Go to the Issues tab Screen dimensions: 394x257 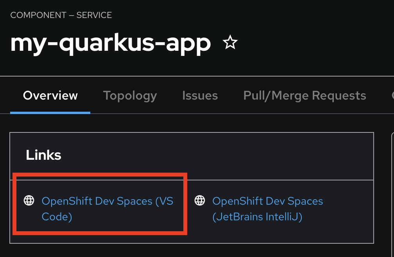(200, 96)
